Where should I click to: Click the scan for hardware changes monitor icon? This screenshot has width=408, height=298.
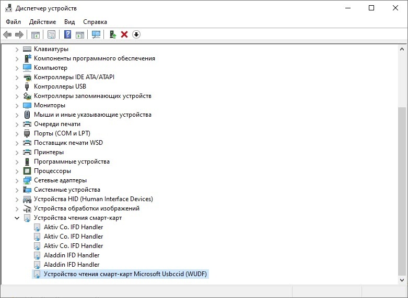(96, 34)
